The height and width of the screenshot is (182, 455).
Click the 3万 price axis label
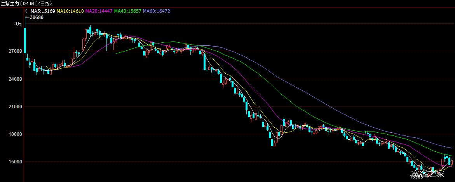click(x=18, y=24)
